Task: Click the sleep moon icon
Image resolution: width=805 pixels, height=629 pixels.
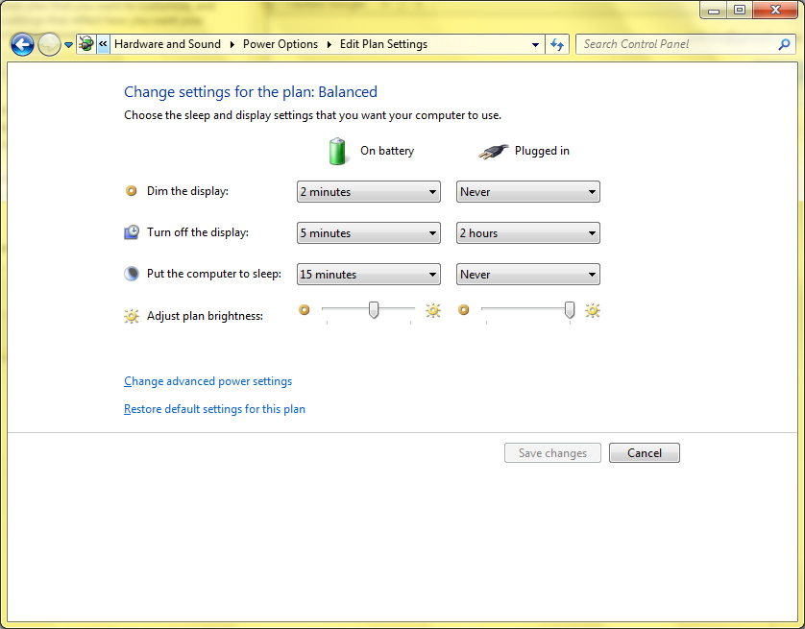Action: 132,274
